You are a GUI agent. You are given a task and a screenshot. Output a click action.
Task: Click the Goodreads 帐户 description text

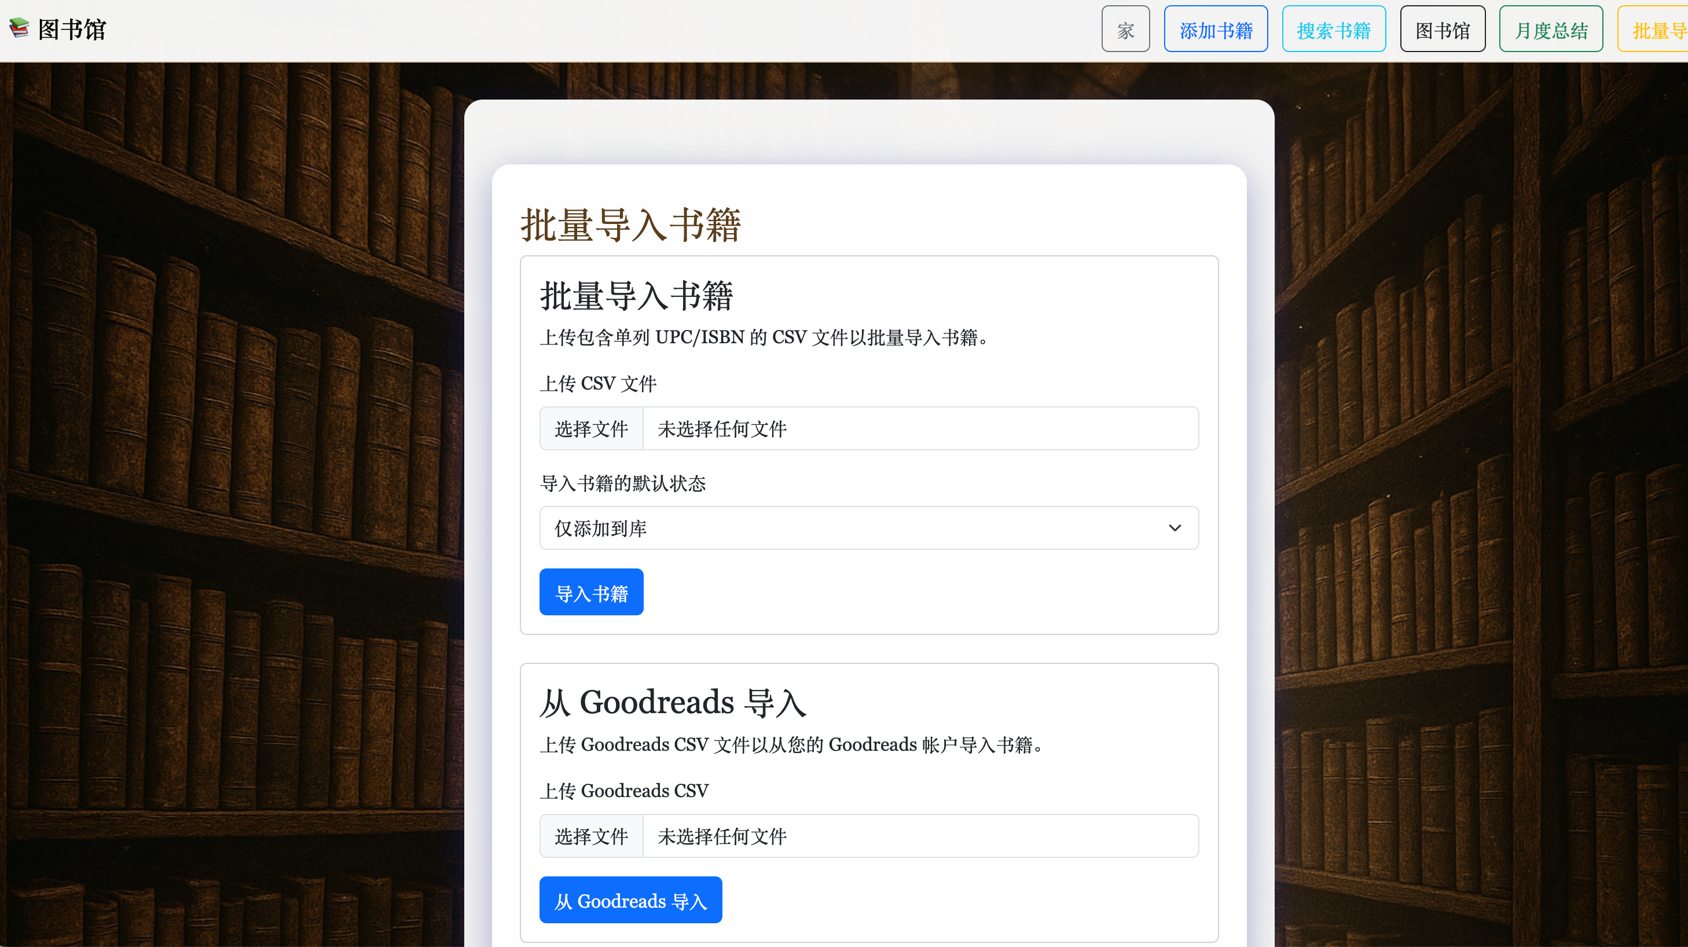(791, 745)
